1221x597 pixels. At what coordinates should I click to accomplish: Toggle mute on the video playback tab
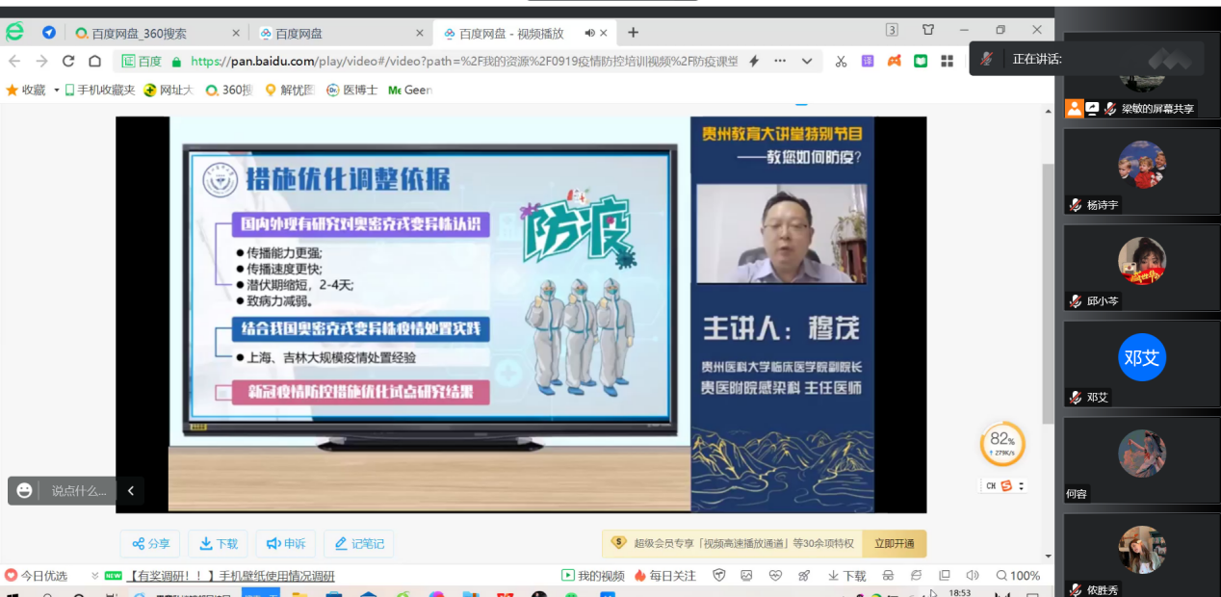coord(589,33)
